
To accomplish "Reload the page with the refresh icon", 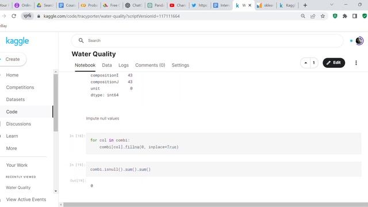I will [x=14, y=16].
